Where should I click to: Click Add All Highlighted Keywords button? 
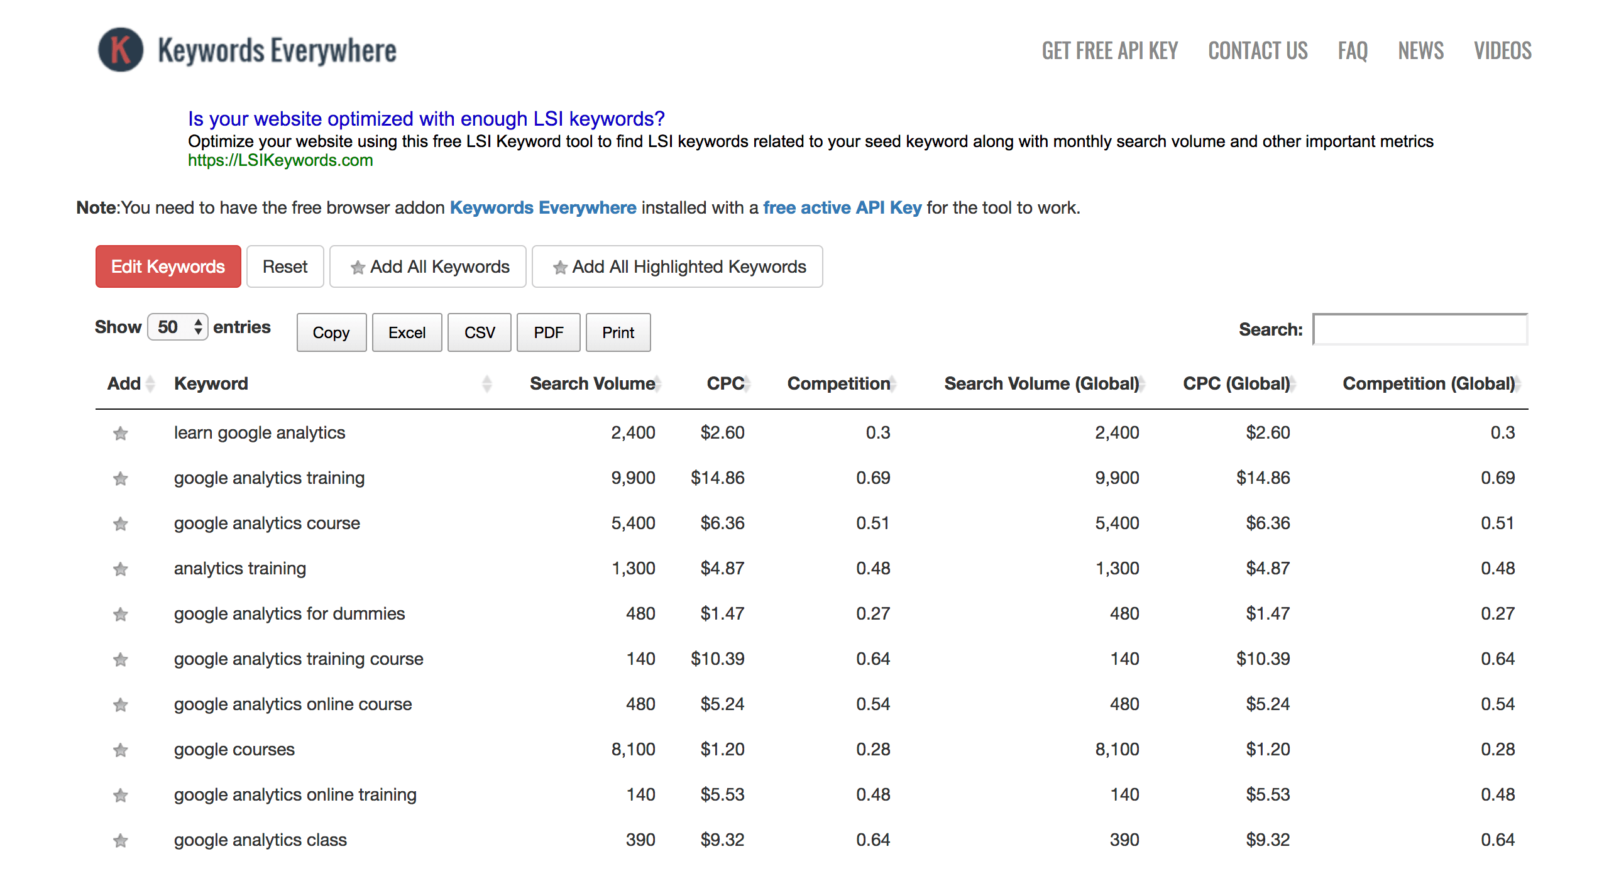pos(678,266)
